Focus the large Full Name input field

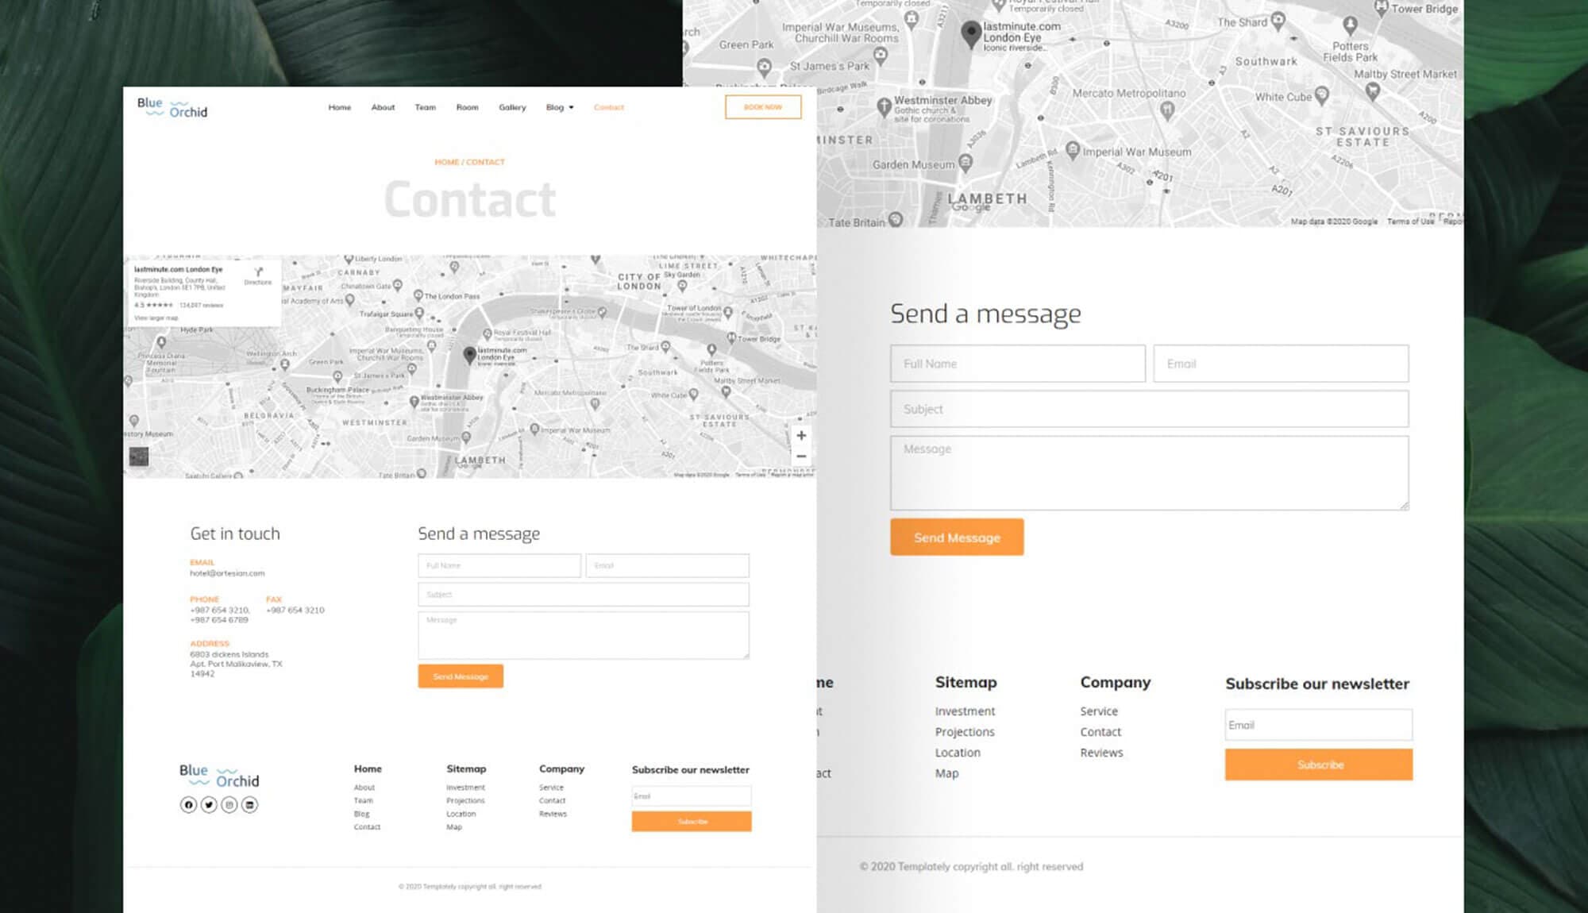point(1017,364)
